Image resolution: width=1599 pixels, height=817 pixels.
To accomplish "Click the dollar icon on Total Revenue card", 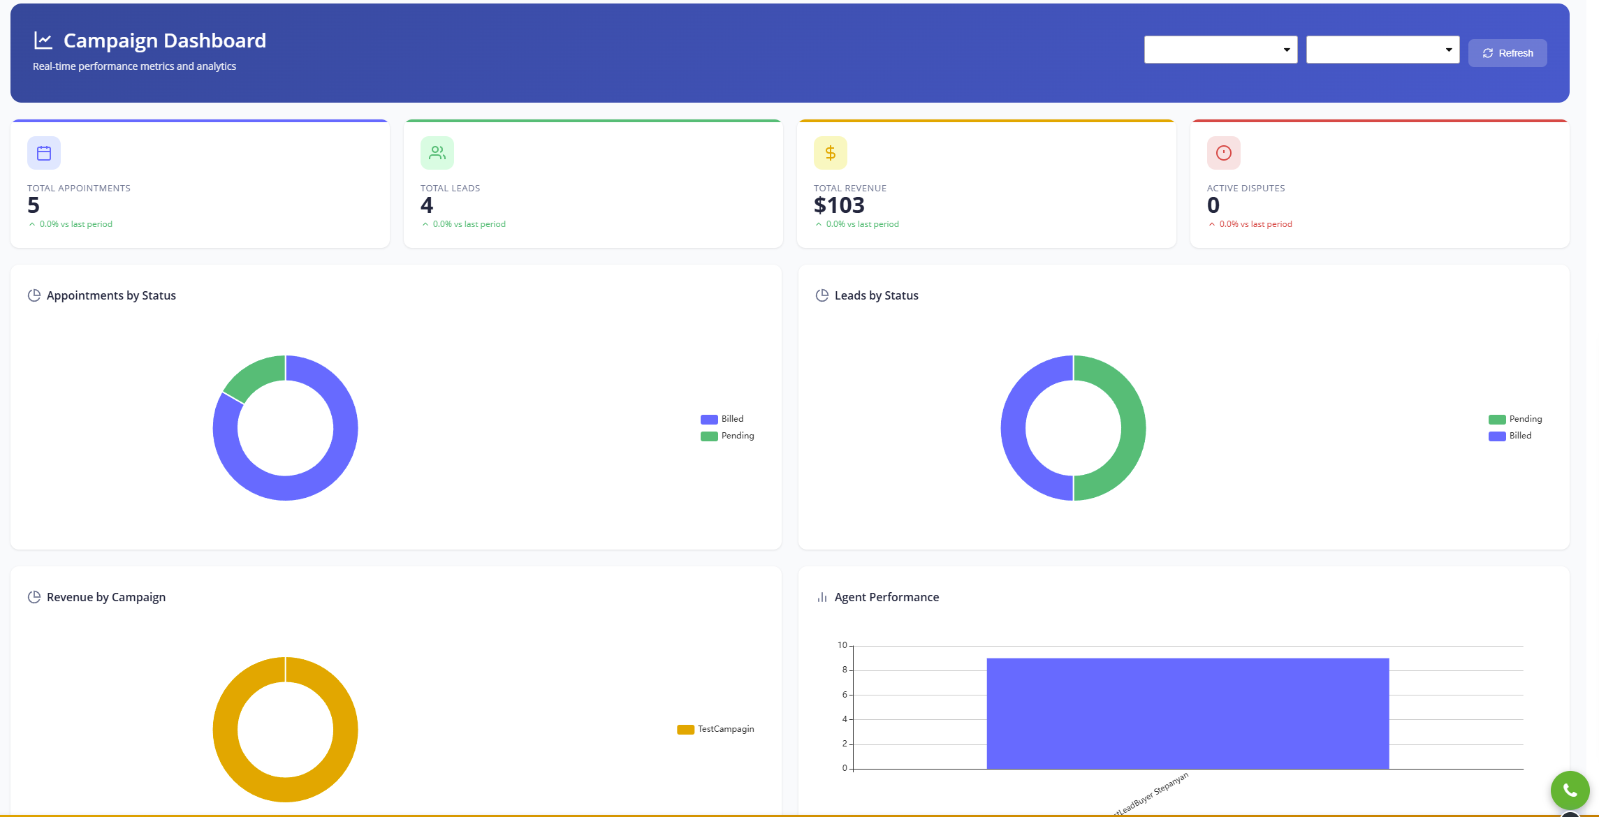I will pos(830,152).
